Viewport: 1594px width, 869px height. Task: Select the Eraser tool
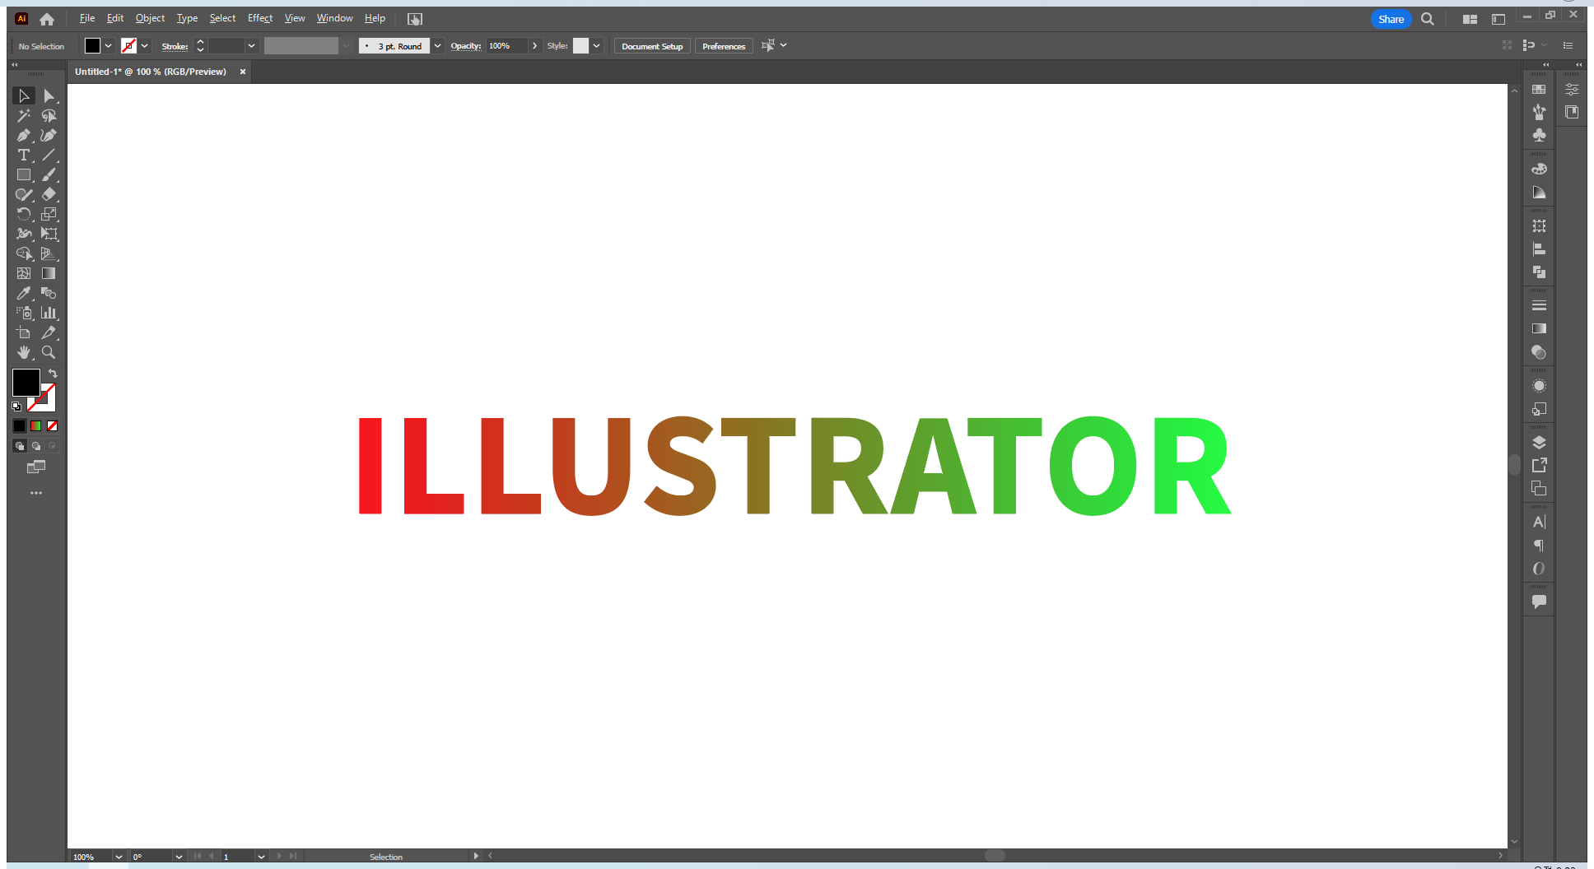[x=49, y=195]
